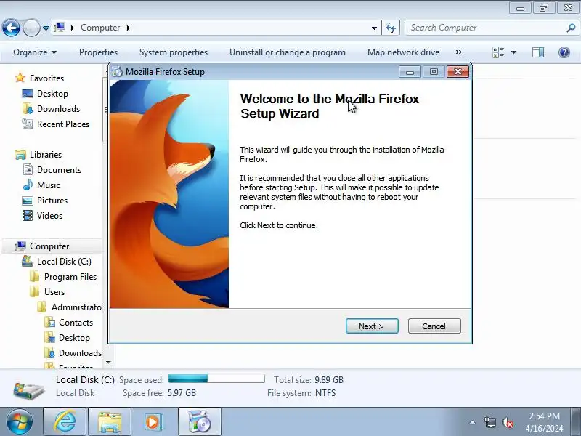
Task: Click Properties in the Explorer toolbar
Action: tap(98, 52)
